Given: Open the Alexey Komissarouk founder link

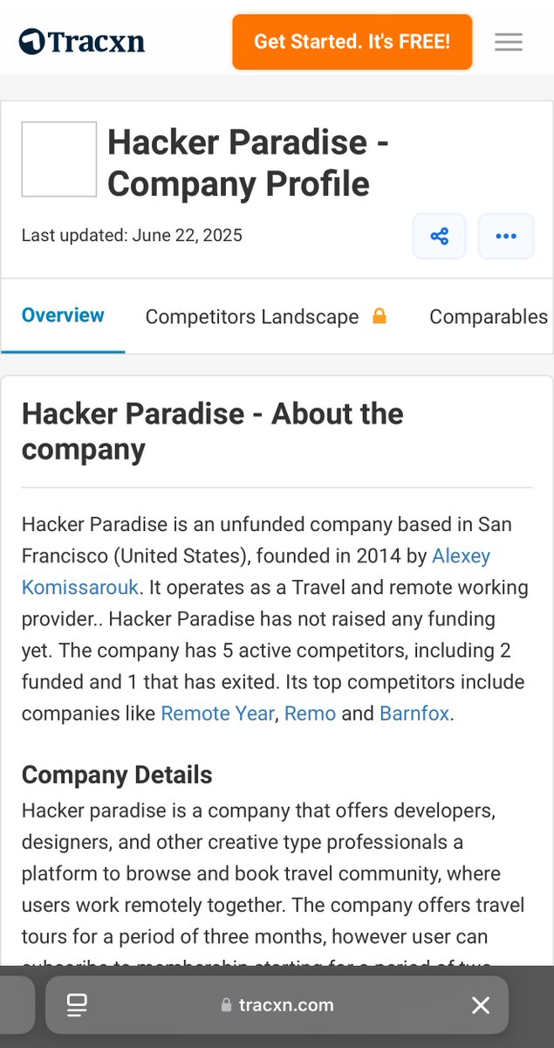Looking at the screenshot, I should click(80, 587).
